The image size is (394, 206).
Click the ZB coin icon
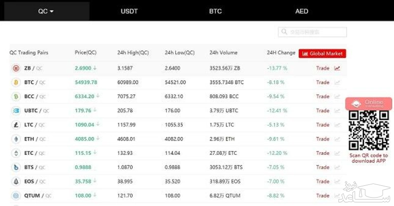tap(15, 68)
